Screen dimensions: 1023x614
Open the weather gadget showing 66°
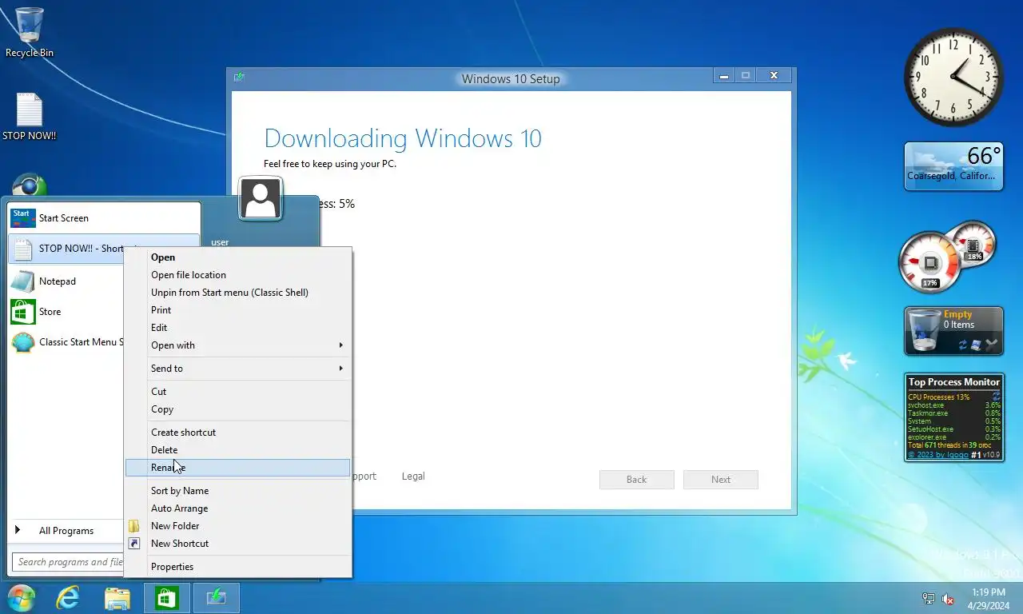click(953, 166)
